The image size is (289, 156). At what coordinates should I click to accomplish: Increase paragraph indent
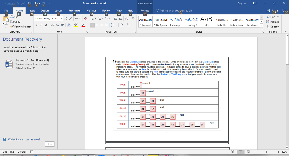[120, 18]
